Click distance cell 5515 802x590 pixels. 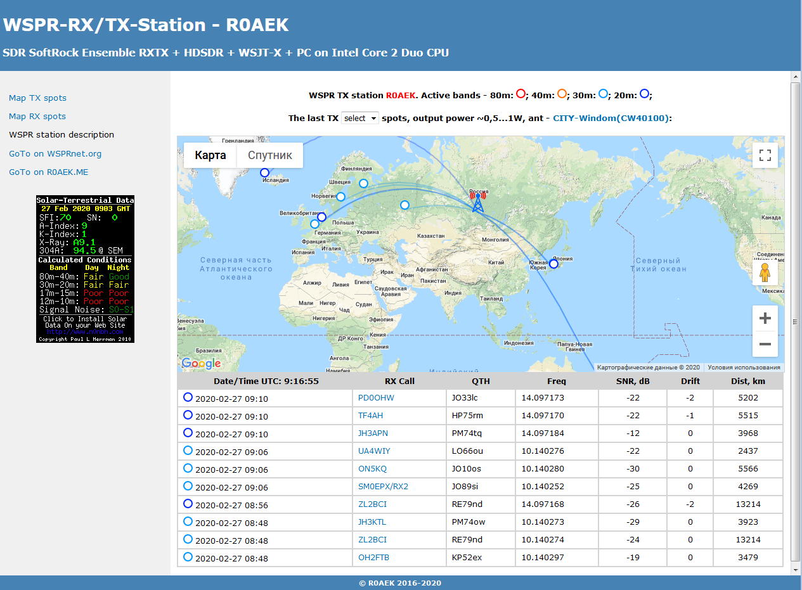(748, 416)
